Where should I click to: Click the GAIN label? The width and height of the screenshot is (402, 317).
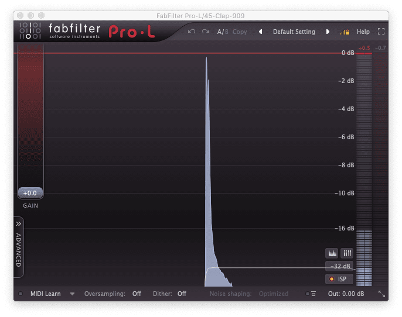pyautogui.click(x=30, y=206)
